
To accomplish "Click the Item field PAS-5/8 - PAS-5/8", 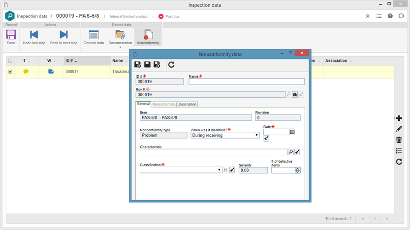I will click(196, 118).
